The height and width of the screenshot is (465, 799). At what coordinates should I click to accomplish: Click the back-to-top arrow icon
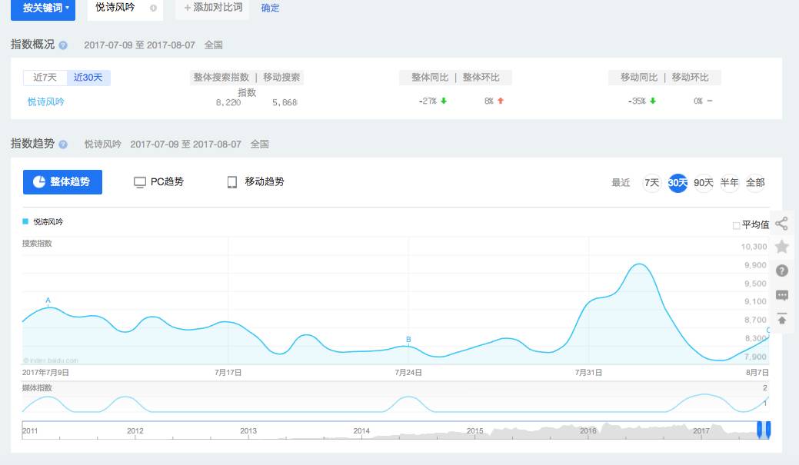pyautogui.click(x=781, y=319)
